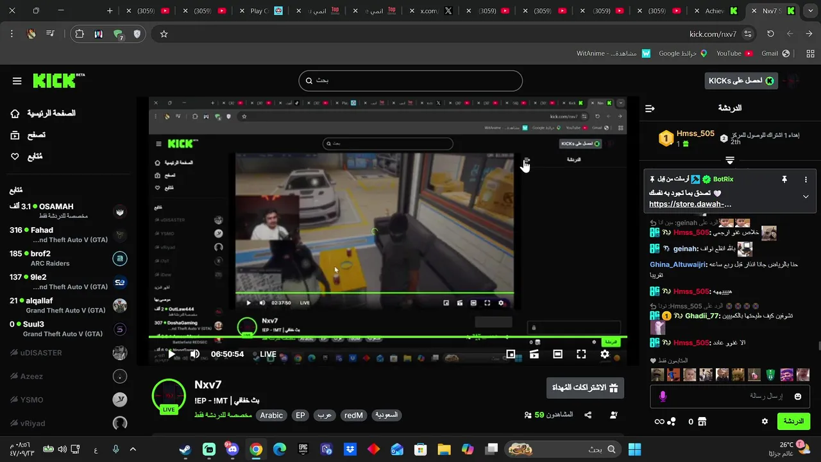Reload the page
The image size is (821, 462).
(770, 34)
